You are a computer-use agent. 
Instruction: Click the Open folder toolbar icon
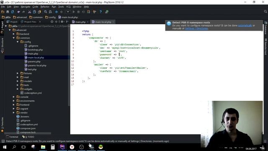tap(3, 12)
